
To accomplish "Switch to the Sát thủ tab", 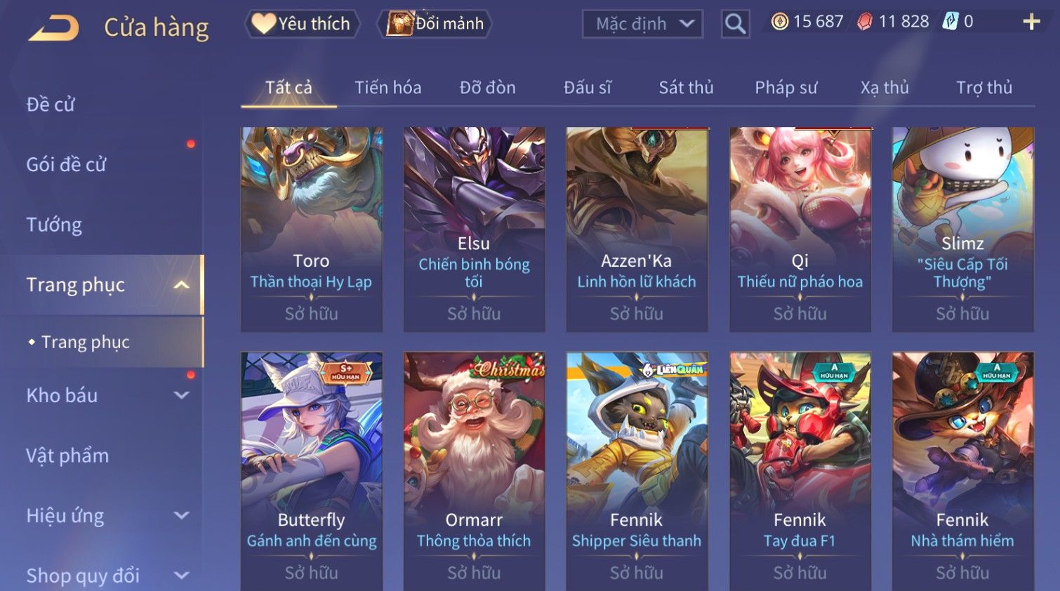I will 686,88.
